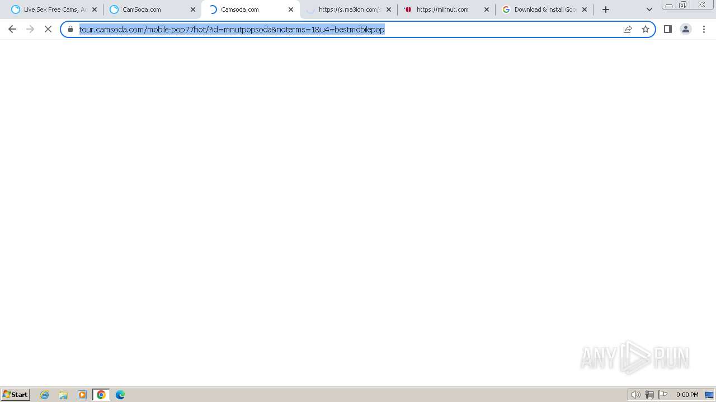Close the s.ma3ion.com tab
716x402 pixels.
389,9
